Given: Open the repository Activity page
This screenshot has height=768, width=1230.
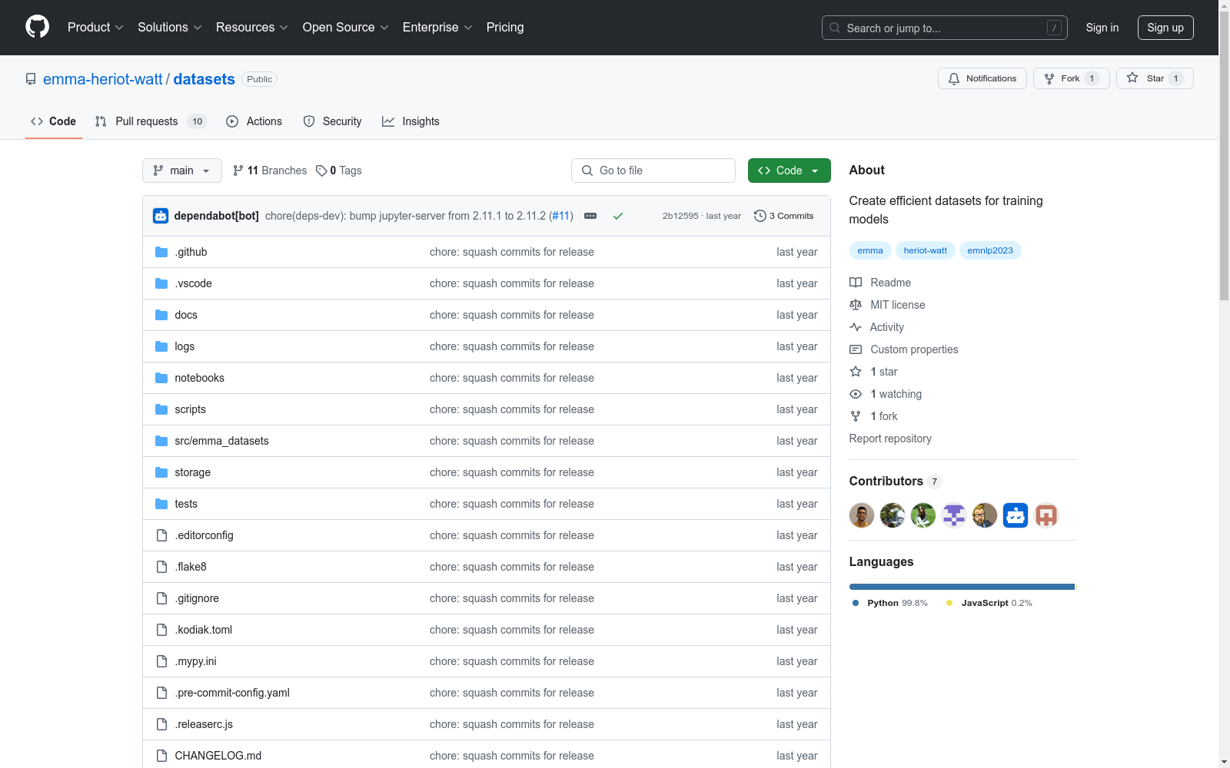Looking at the screenshot, I should (877, 327).
